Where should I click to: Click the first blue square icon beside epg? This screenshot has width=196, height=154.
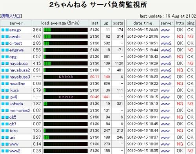click(x=3, y=57)
